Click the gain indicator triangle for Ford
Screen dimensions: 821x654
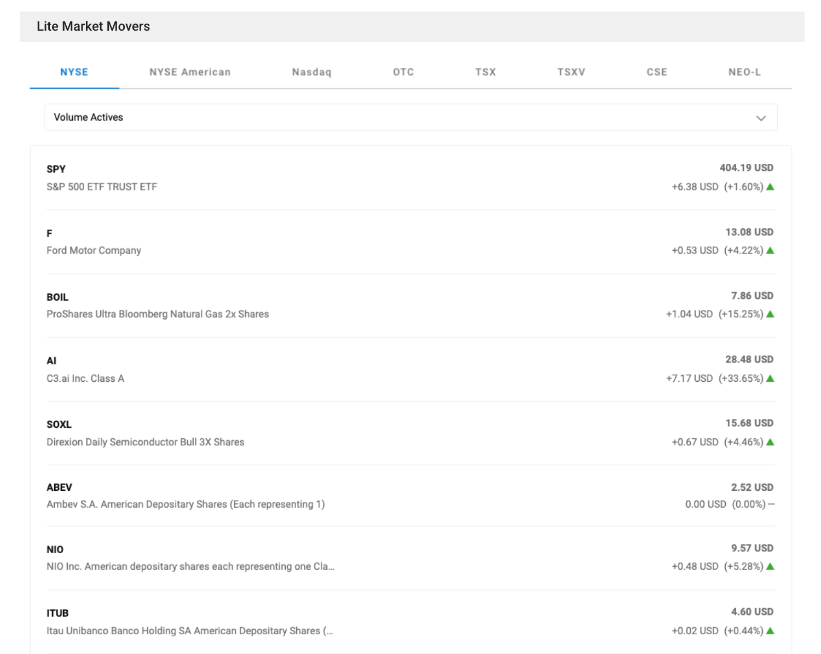tap(770, 250)
